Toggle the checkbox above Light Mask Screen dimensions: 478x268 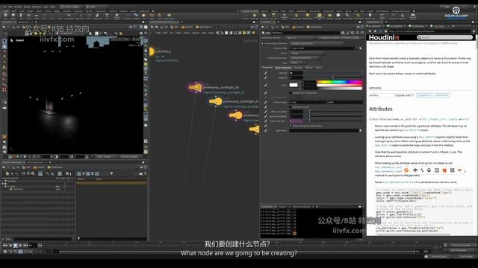pos(291,126)
